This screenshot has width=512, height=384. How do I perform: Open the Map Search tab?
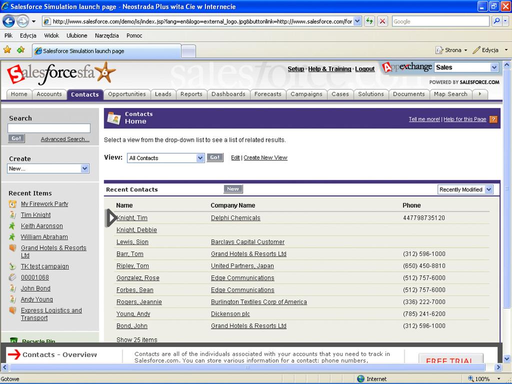450,94
